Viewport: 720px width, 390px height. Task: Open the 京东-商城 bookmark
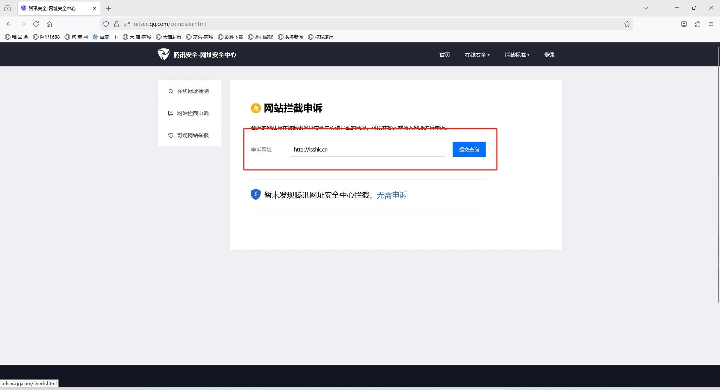(x=199, y=37)
